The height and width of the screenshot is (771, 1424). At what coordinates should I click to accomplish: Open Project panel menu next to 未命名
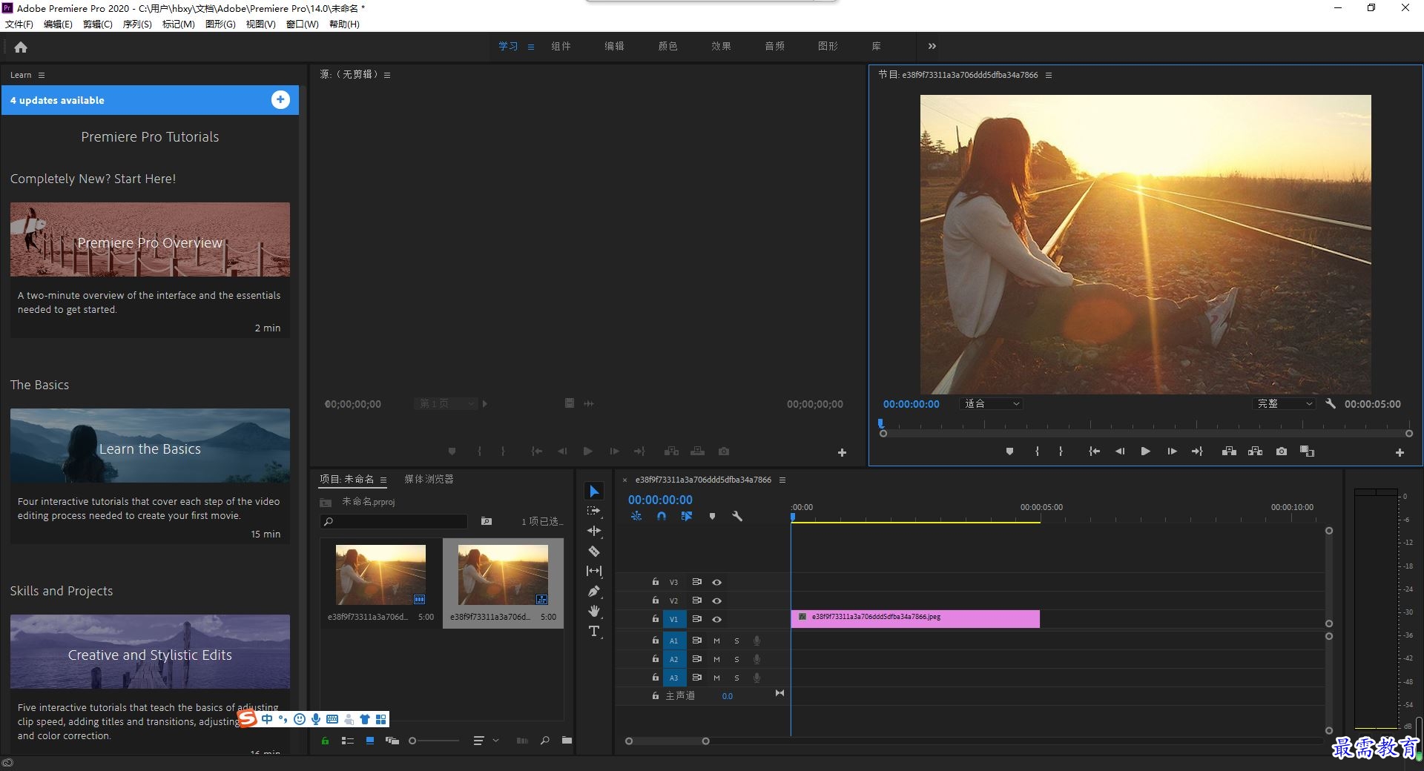point(383,480)
